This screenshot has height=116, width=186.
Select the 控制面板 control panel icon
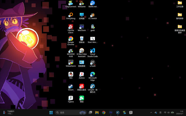coord(82,64)
